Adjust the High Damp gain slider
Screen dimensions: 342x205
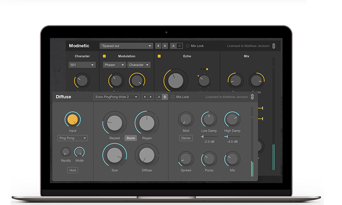click(232, 136)
